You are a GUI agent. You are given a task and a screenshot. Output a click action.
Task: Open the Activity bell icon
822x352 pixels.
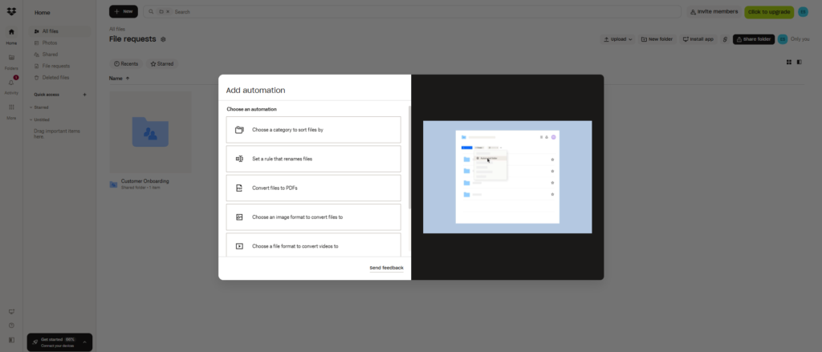click(x=11, y=82)
